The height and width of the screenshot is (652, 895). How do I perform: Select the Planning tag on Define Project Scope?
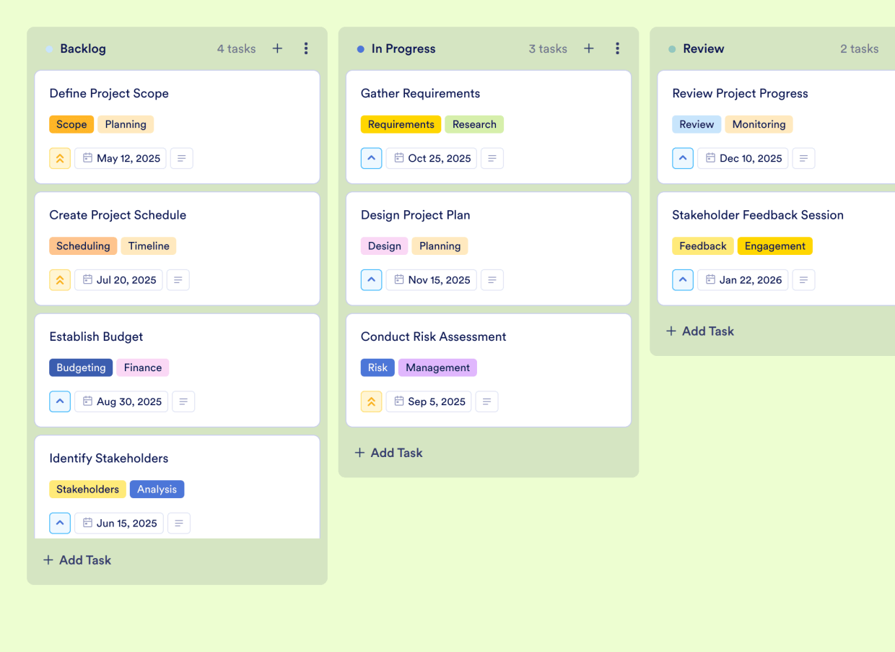[126, 124]
